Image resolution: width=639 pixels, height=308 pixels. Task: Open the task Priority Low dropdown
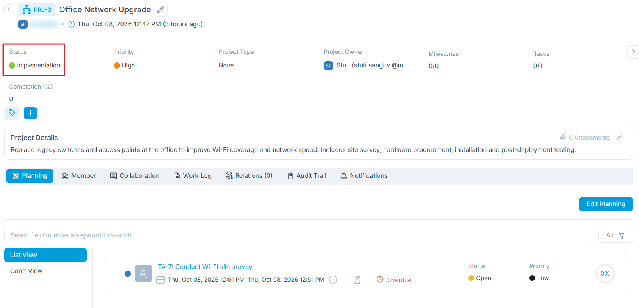tap(539, 278)
